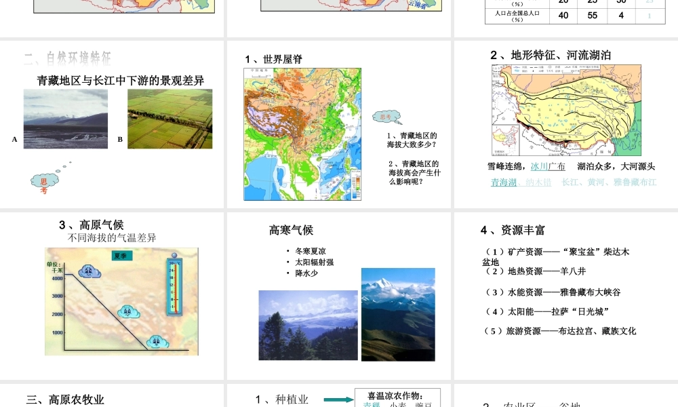Image resolution: width=678 pixels, height=407 pixels.
Task: Click the red 思考 cloud bubble
Action: (44, 182)
